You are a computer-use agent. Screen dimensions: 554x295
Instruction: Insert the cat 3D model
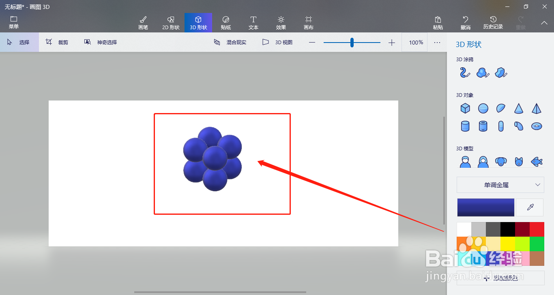point(519,162)
